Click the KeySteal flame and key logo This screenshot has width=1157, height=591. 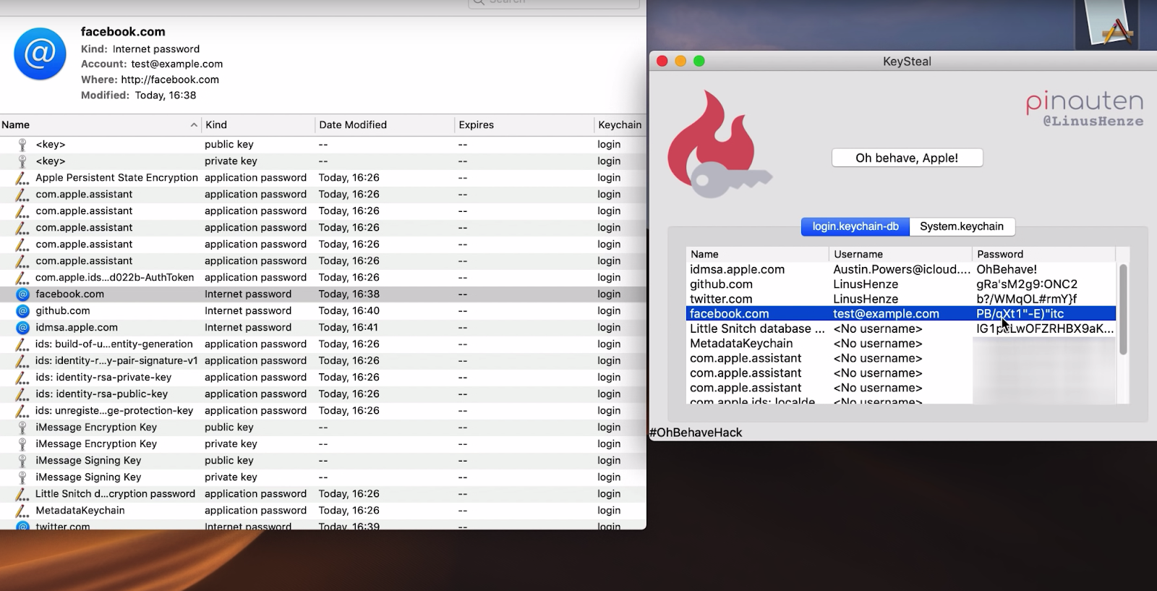pos(720,145)
